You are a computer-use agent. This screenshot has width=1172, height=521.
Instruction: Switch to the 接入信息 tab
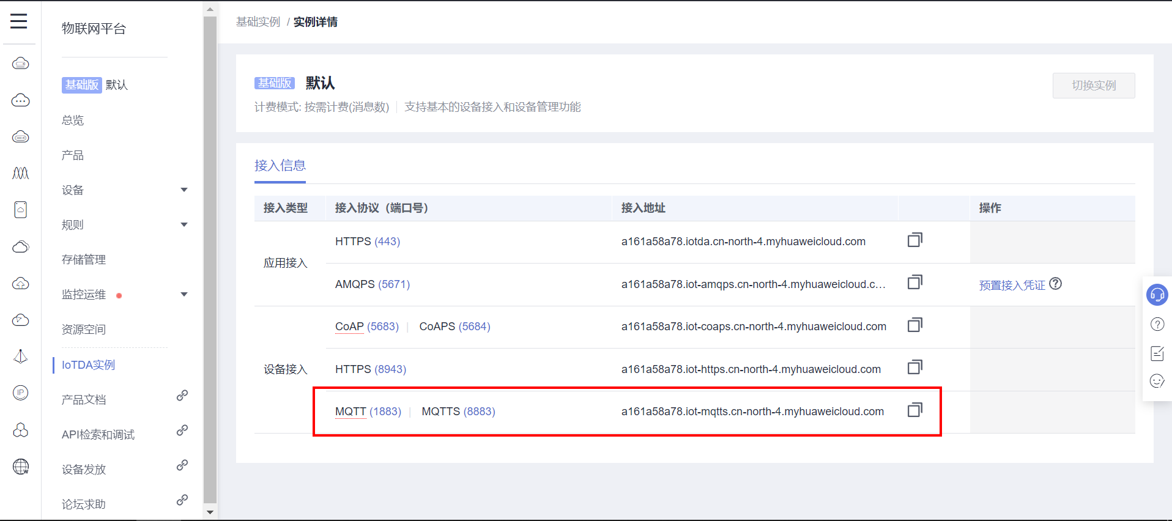point(280,166)
